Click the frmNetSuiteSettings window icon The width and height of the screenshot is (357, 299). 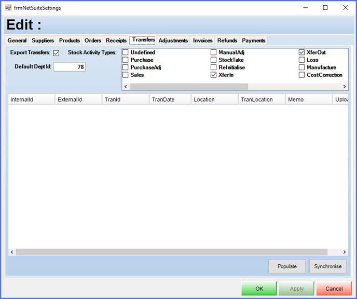8,8
